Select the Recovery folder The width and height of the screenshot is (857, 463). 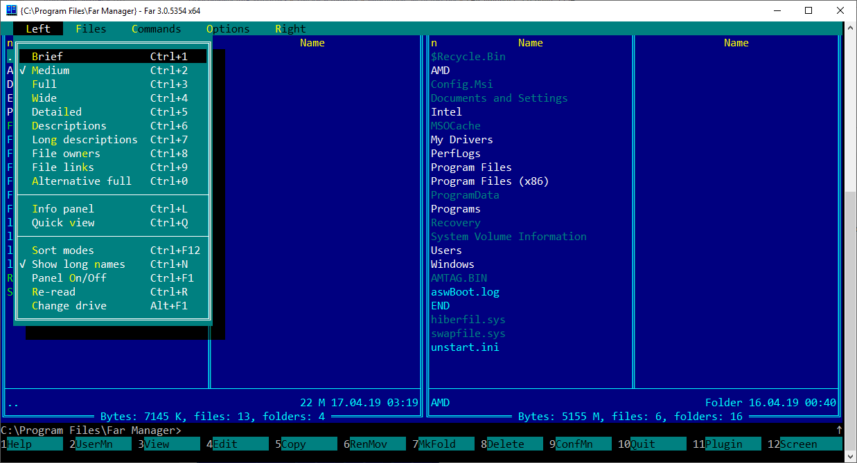(x=456, y=223)
